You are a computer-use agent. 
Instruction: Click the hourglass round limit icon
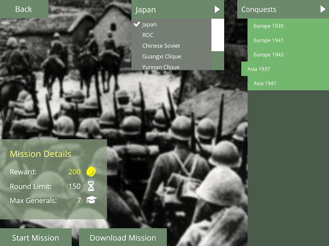(91, 186)
